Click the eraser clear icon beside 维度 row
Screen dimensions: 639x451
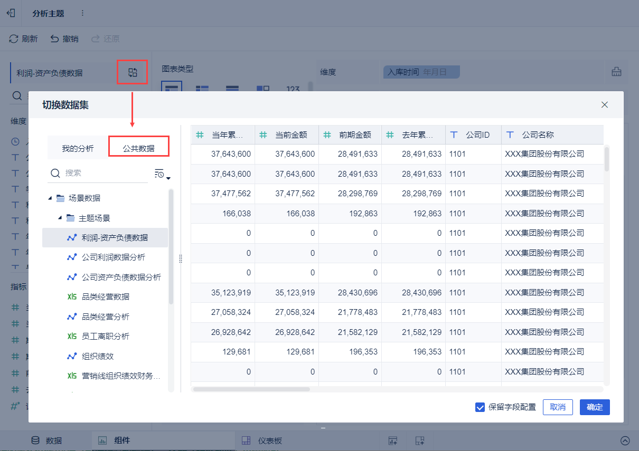(616, 72)
